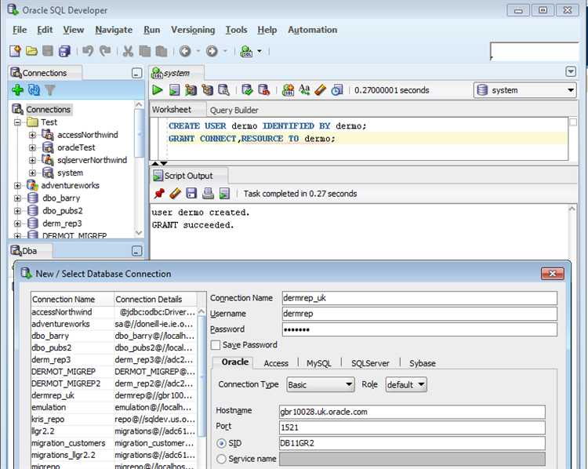
Task: Pin the Script Output panel
Action: (x=159, y=193)
